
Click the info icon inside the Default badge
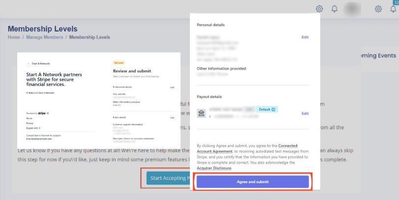(x=274, y=109)
